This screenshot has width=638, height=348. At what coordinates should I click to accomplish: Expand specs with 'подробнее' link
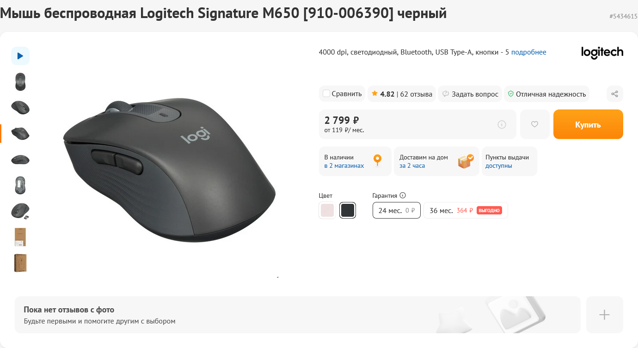(x=529, y=52)
